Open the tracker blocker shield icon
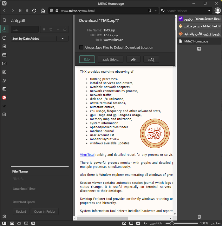 pos(51,11)
